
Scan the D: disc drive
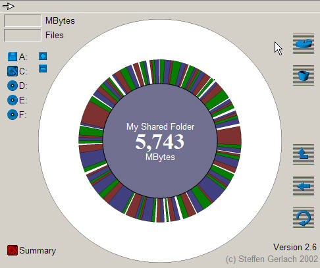[x=13, y=86]
